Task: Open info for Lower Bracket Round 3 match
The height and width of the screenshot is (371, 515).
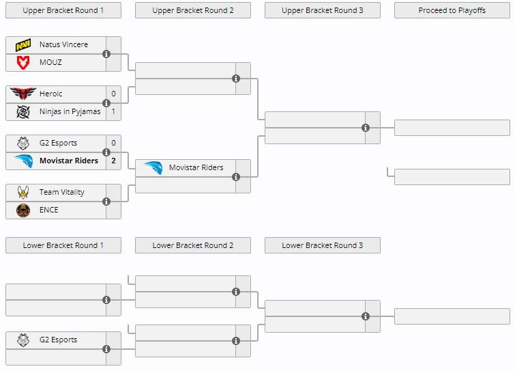Action: click(366, 316)
